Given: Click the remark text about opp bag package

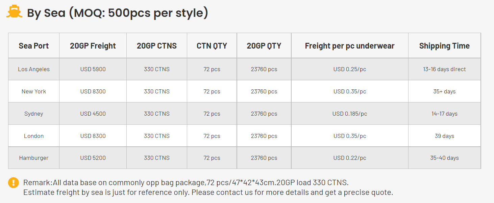Looking at the screenshot, I should pyautogui.click(x=186, y=183).
